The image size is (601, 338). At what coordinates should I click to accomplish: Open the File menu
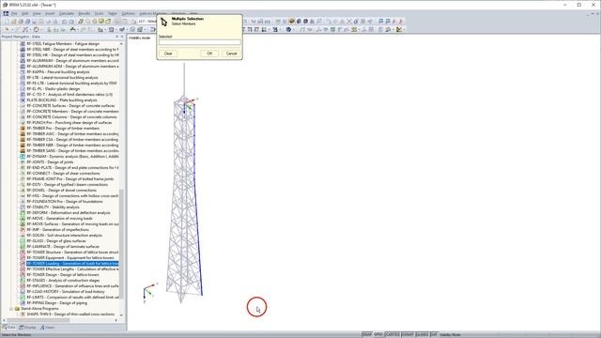tap(14, 13)
